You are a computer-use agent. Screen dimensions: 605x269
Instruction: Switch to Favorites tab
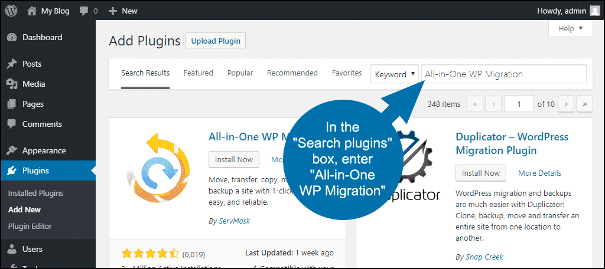coord(347,73)
